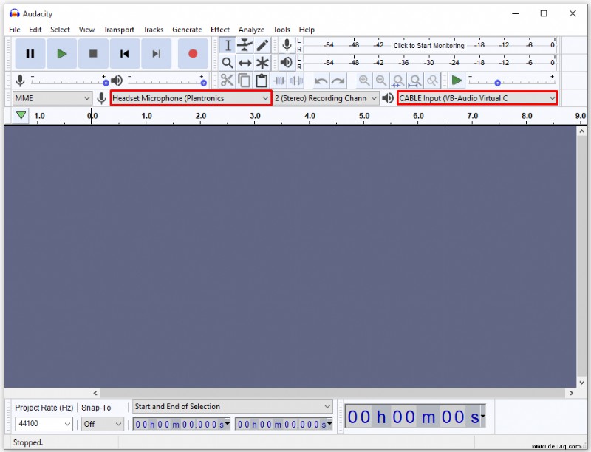The width and height of the screenshot is (591, 452).
Task: Open the selection start time format arrow
Action: click(228, 423)
